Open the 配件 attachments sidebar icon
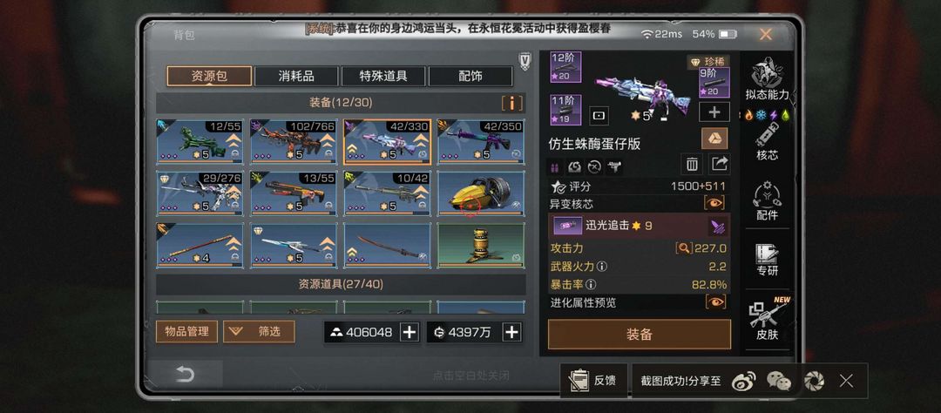This screenshot has width=941, height=413. point(767,201)
